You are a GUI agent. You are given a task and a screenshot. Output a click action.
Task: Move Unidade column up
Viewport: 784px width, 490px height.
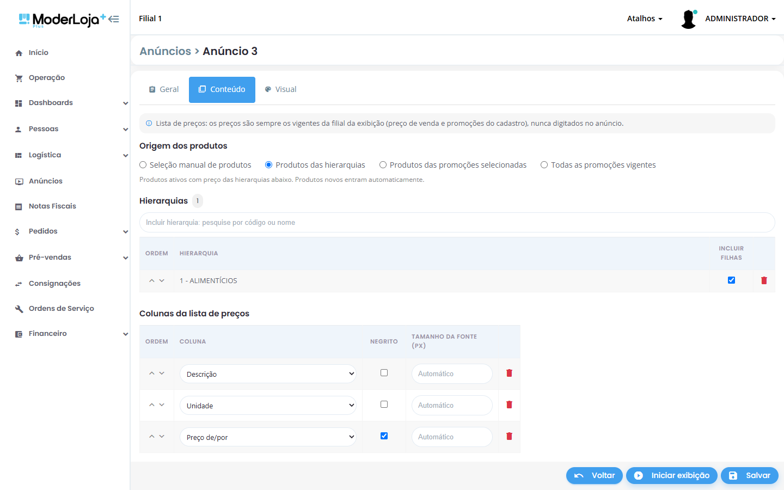click(x=152, y=405)
